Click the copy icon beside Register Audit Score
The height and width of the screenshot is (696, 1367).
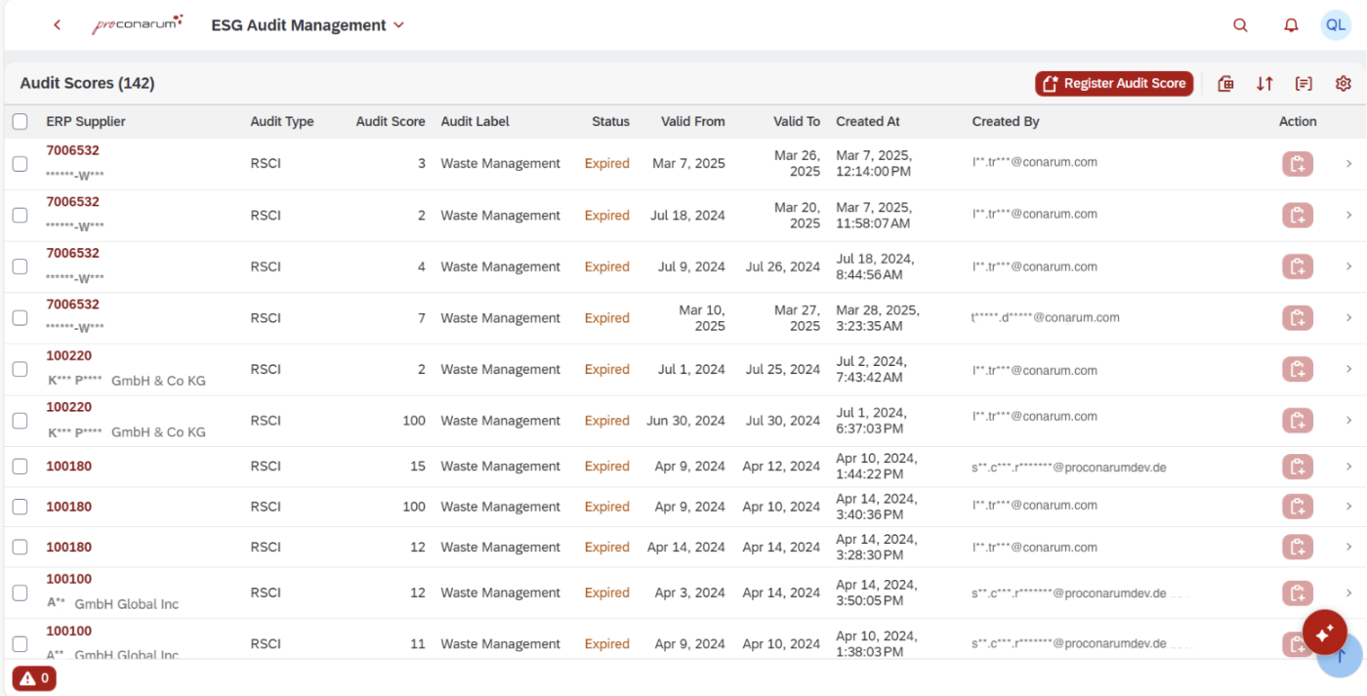pos(1225,84)
